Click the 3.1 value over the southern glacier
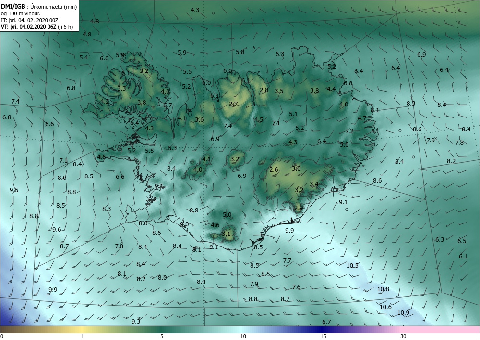The width and height of the screenshot is (480, 340). tap(226, 234)
